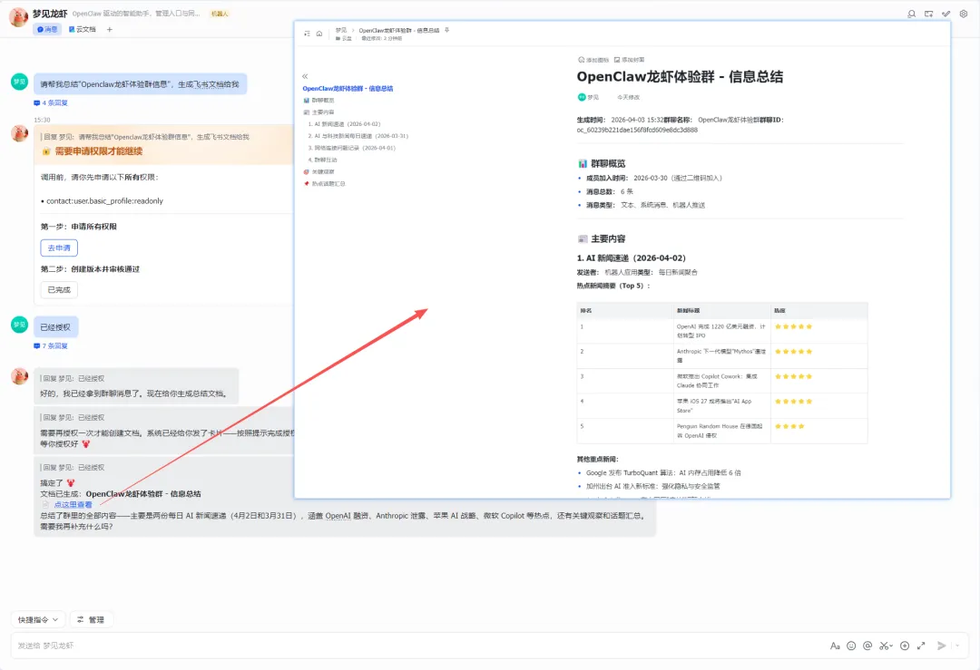The image size is (980, 670).
Task: Click the 机器人 tag in header
Action: pyautogui.click(x=220, y=14)
